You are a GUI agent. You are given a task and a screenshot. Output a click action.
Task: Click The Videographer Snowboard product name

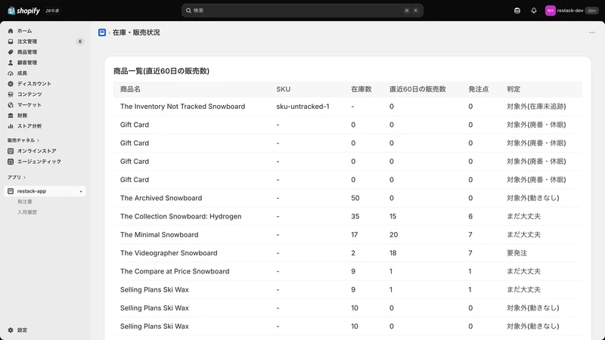tap(169, 253)
